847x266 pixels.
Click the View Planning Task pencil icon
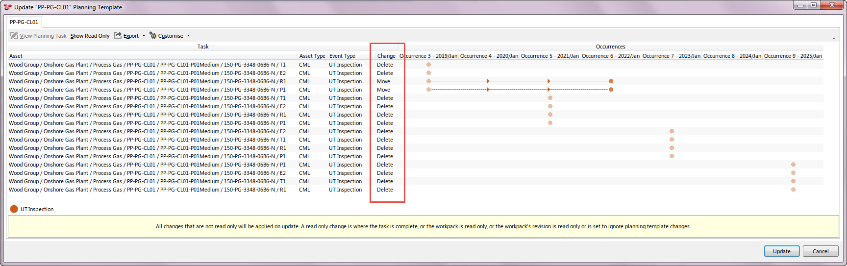click(x=14, y=36)
